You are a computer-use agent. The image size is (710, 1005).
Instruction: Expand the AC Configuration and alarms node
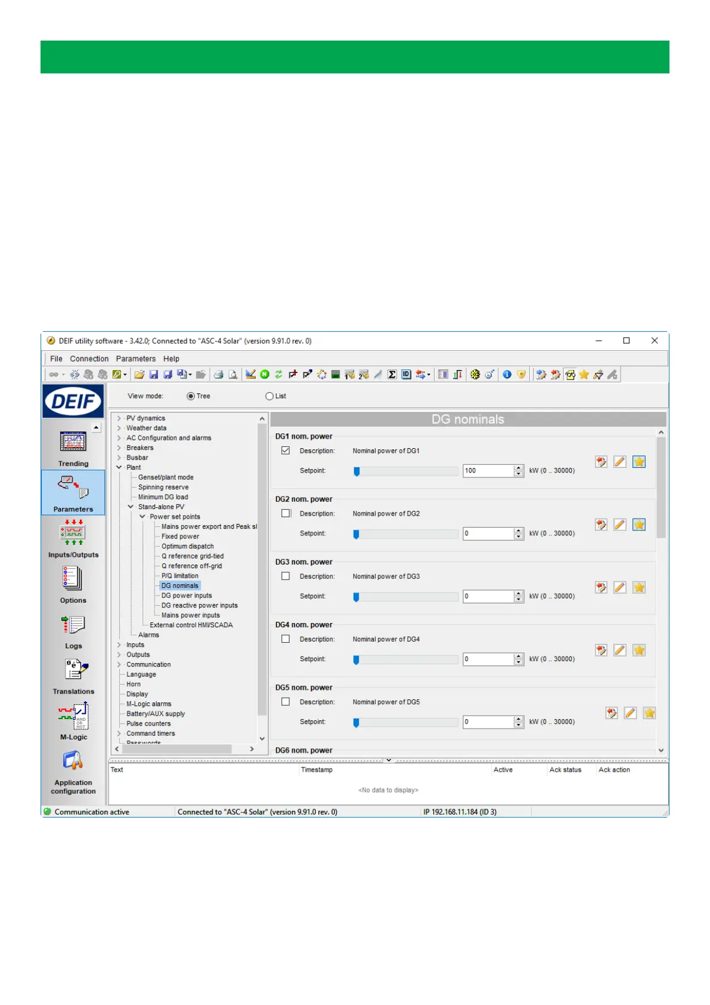[x=119, y=438]
